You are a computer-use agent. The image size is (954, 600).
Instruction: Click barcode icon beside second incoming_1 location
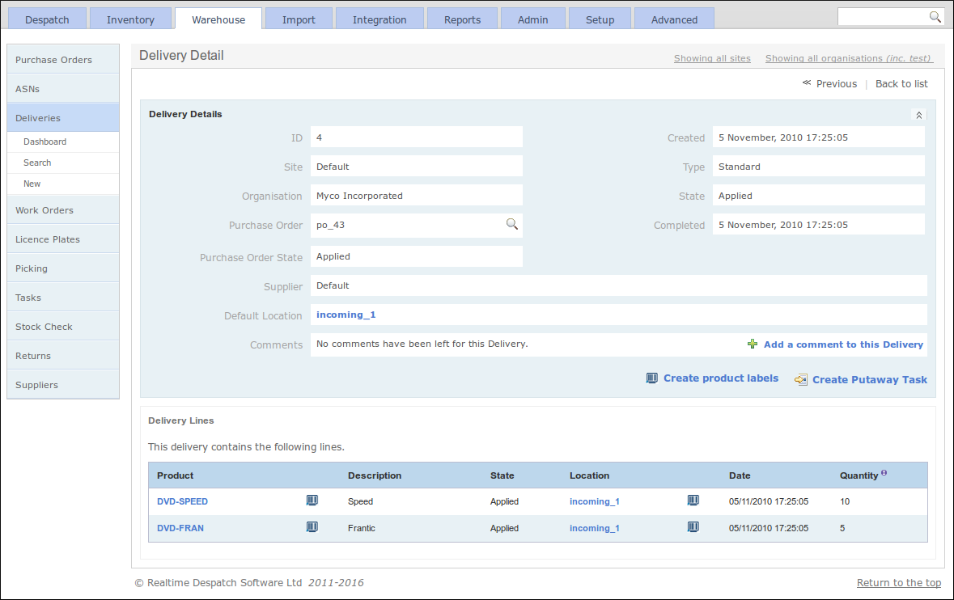tap(693, 527)
